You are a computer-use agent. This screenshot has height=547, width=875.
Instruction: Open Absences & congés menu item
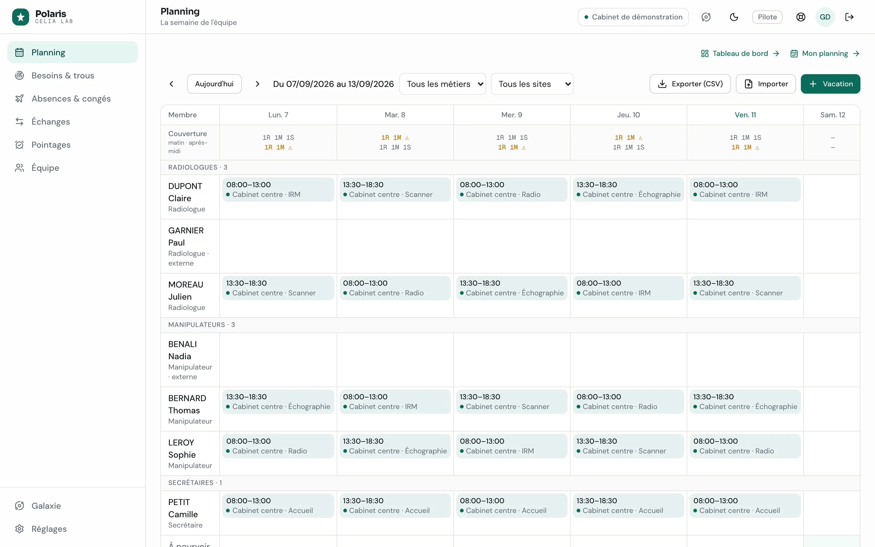click(73, 98)
